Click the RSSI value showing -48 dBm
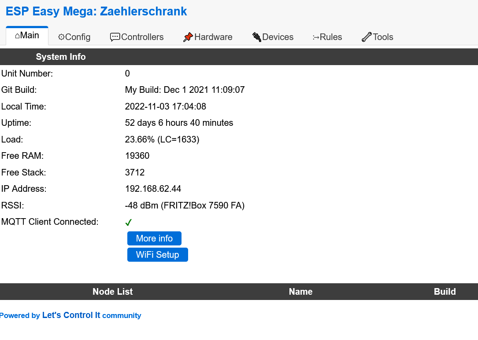Image resolution: width=478 pixels, height=340 pixels. [x=185, y=205]
